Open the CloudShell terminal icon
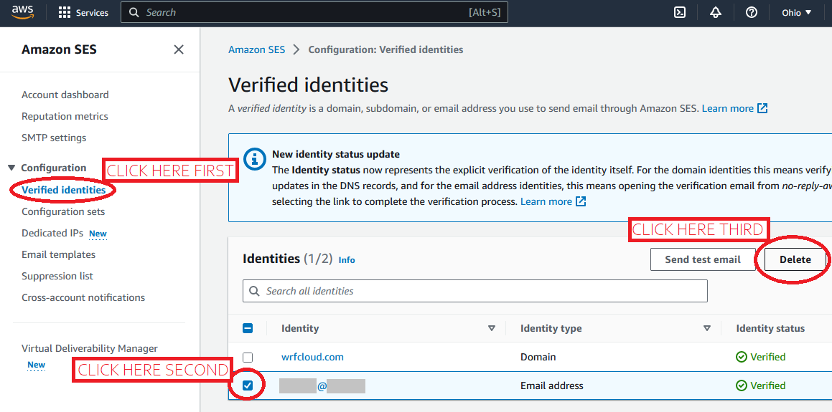This screenshot has height=412, width=832. (x=680, y=12)
